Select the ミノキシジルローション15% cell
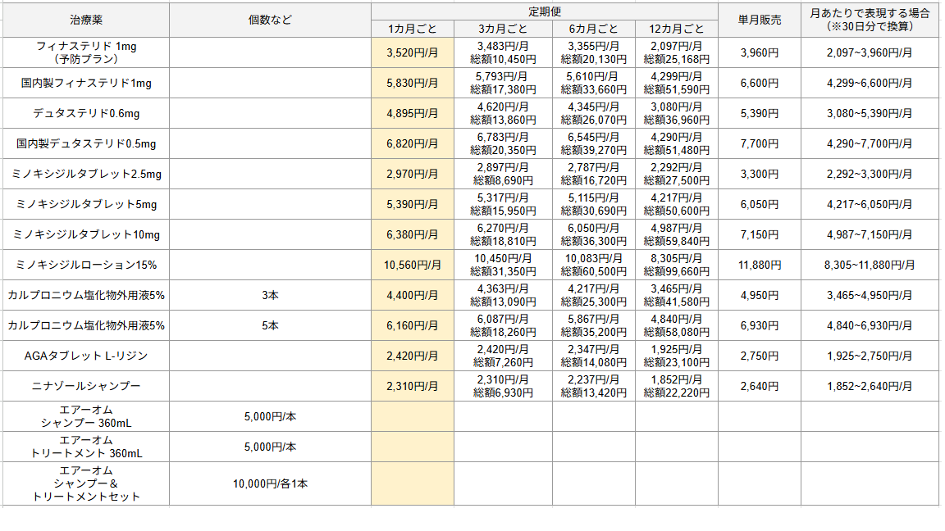Screen dimensions: 945x531 pyautogui.click(x=86, y=265)
